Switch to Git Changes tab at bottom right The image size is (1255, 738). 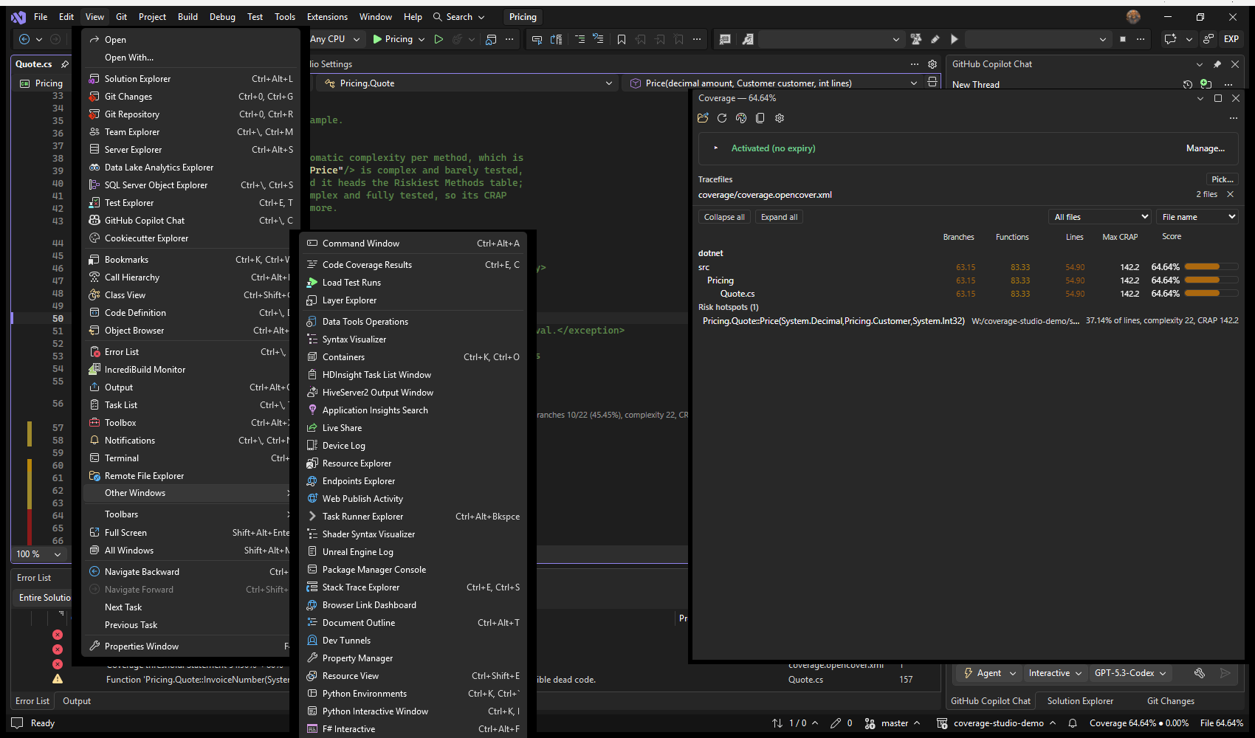pyautogui.click(x=1170, y=701)
